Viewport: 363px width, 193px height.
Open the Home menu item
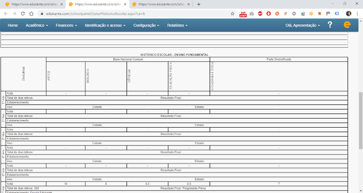coord(13,25)
